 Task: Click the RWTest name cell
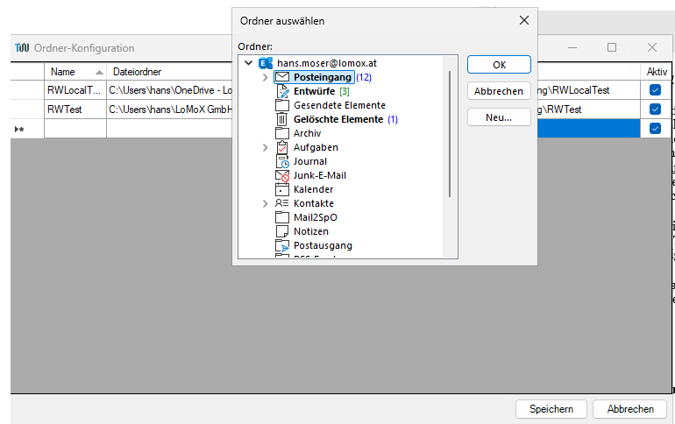(x=75, y=110)
